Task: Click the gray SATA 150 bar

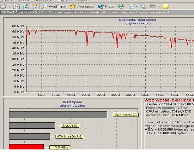Action: pyautogui.click(x=32, y=125)
